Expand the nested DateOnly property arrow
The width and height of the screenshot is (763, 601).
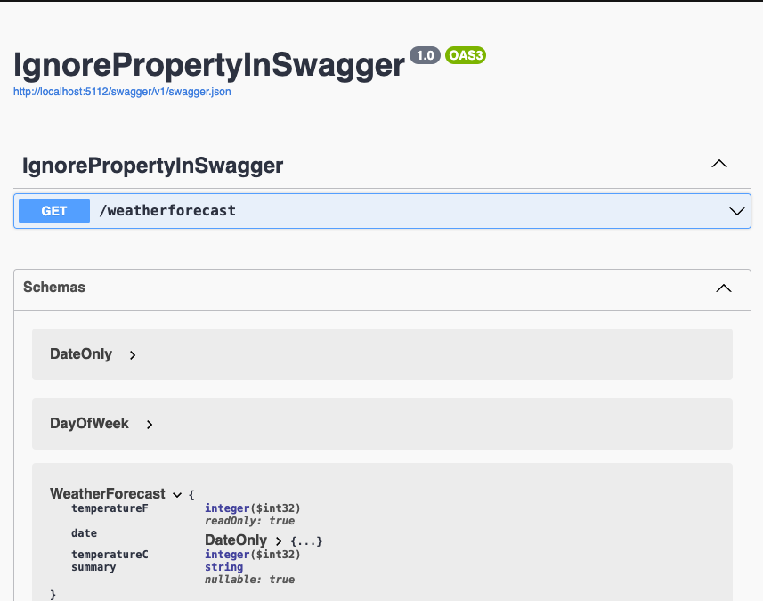(279, 541)
